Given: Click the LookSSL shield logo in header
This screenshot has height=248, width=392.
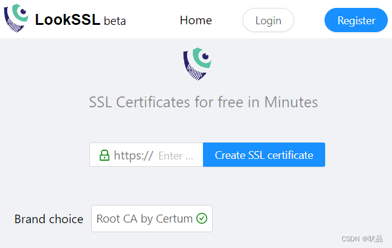Looking at the screenshot, I should click(16, 19).
